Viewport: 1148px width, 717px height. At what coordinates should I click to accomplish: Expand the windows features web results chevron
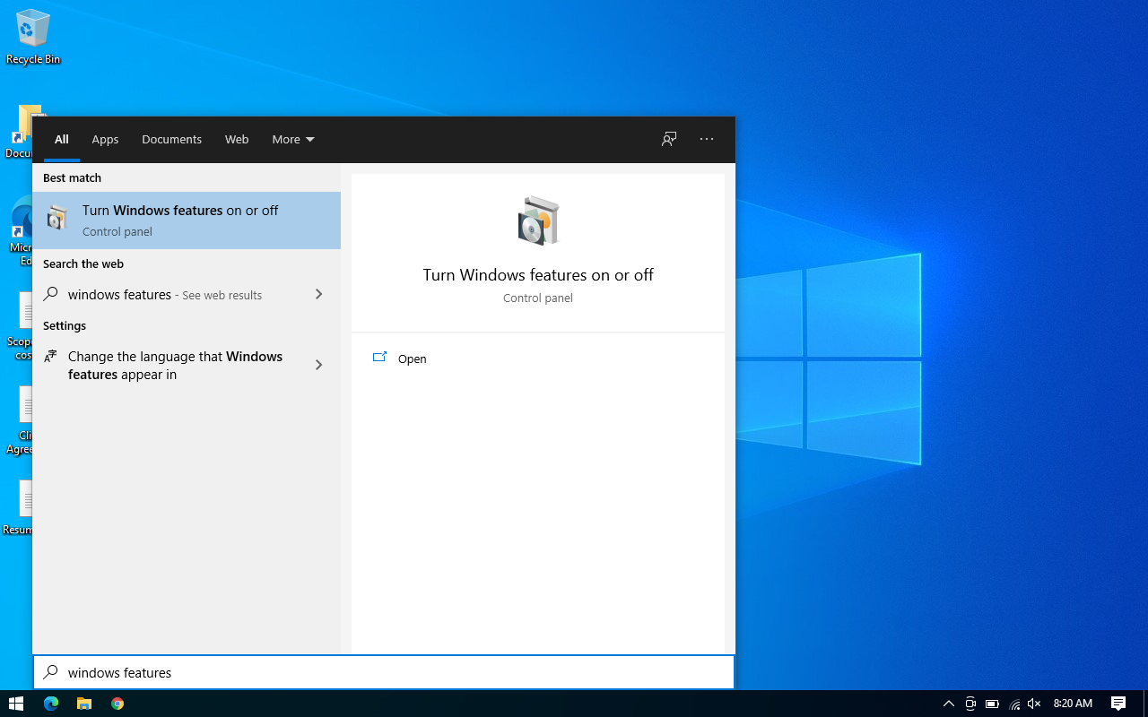tap(318, 294)
